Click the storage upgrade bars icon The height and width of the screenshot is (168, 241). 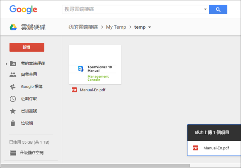[13, 153]
